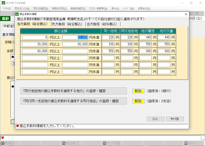Open the ウィンドウ(W) menu
Image resolution: width=205 pixels, height=146 pixels.
129,8
